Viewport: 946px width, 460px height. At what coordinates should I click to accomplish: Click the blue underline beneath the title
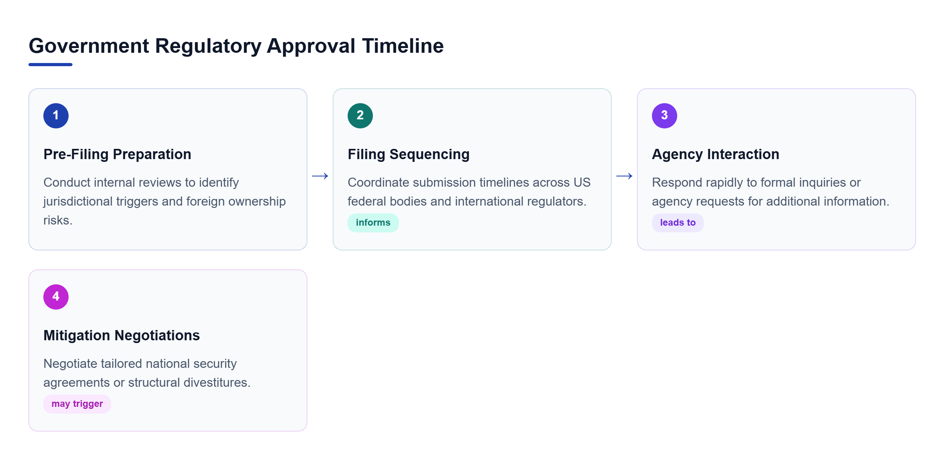50,65
